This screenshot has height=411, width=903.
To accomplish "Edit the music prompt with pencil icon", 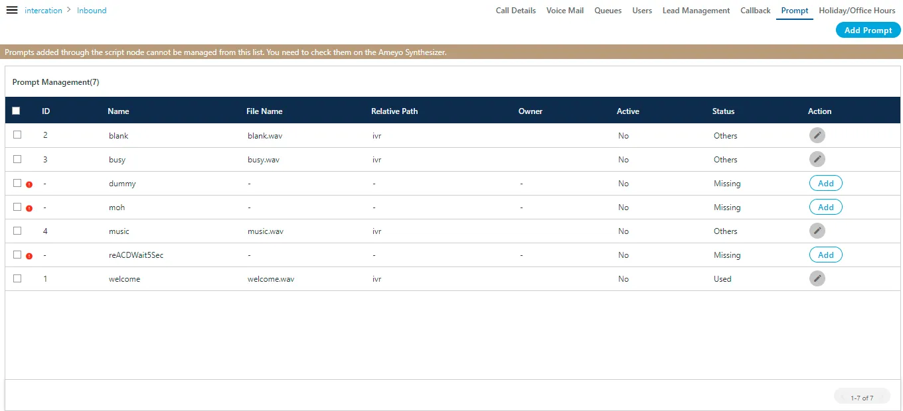I will [x=817, y=231].
